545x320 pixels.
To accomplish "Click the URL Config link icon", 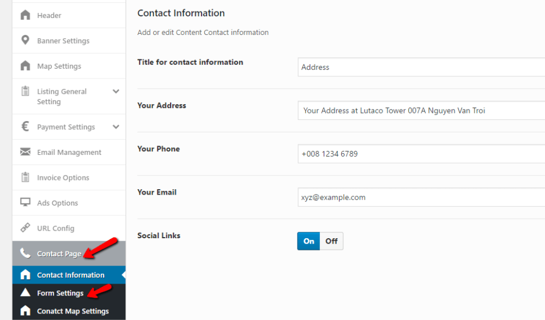I will click(24, 228).
